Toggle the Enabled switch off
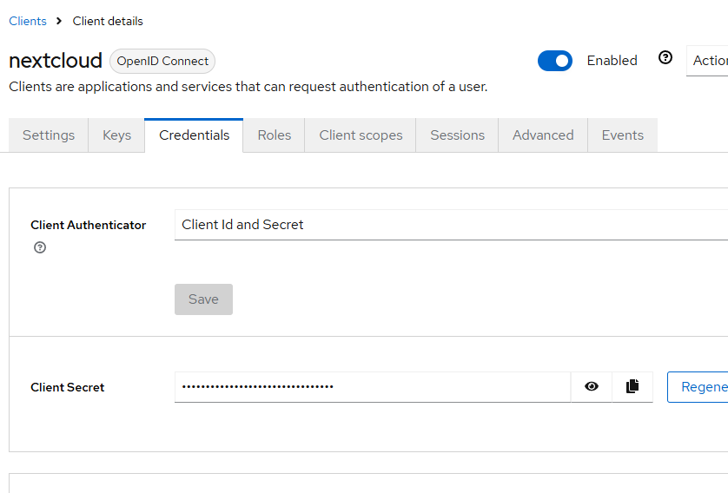 click(x=555, y=61)
